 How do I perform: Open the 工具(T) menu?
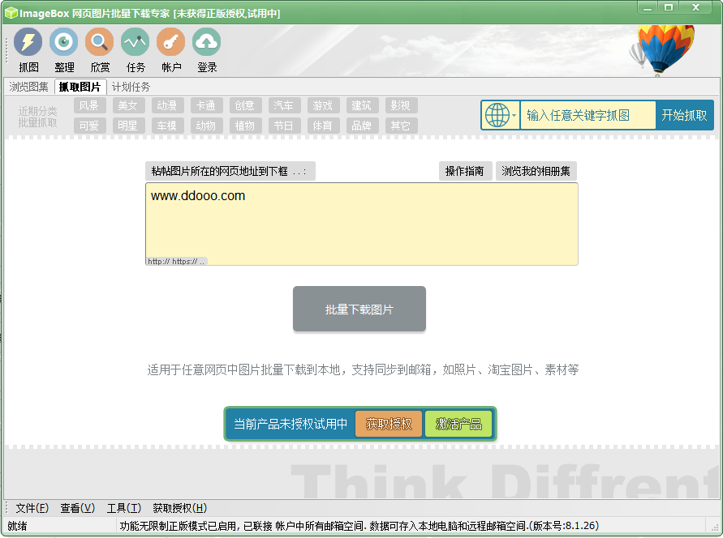tap(123, 508)
